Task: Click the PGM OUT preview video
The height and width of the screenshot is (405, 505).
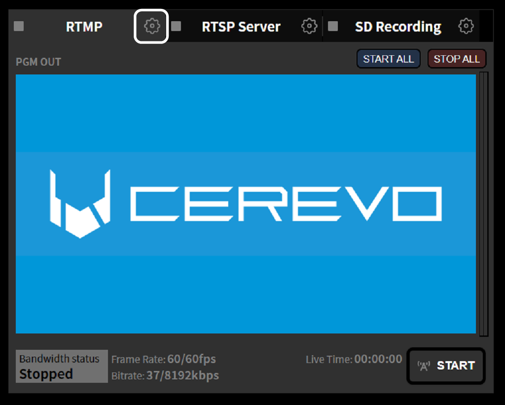Action: pyautogui.click(x=246, y=204)
